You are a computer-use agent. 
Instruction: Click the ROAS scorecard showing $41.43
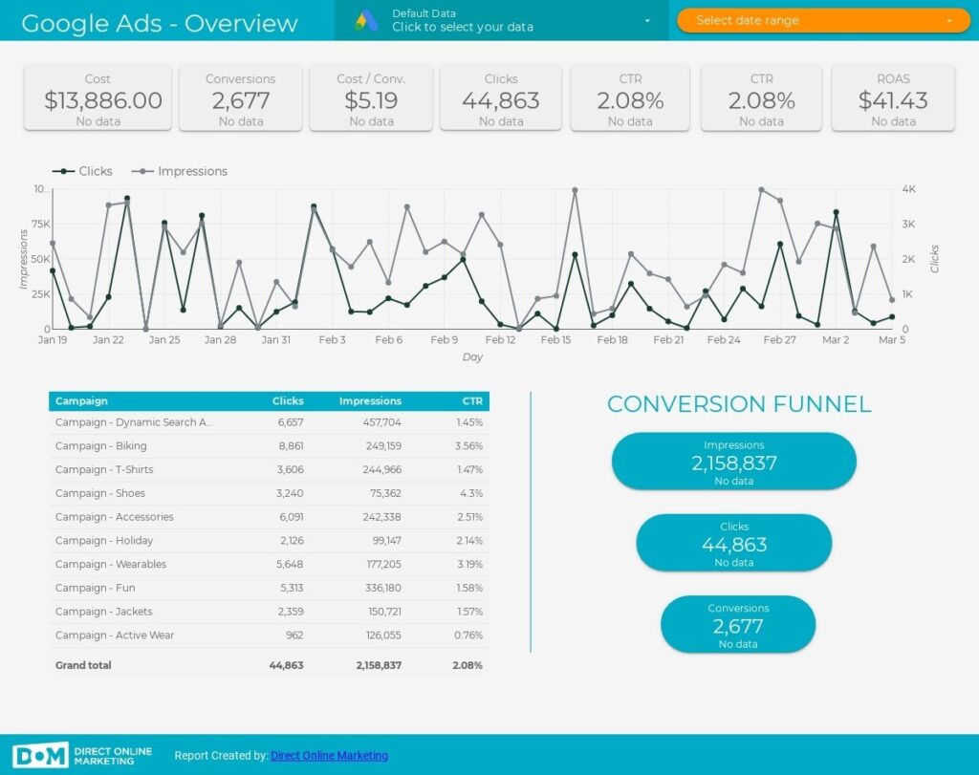tap(893, 97)
